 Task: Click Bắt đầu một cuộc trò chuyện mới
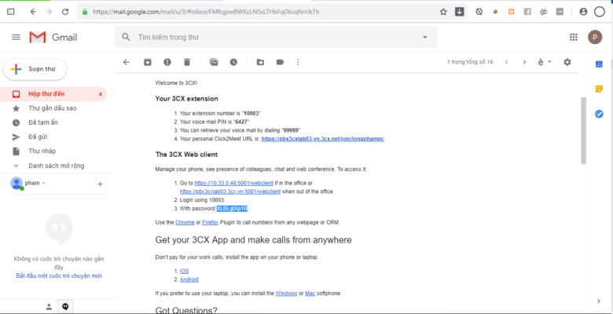(x=59, y=276)
